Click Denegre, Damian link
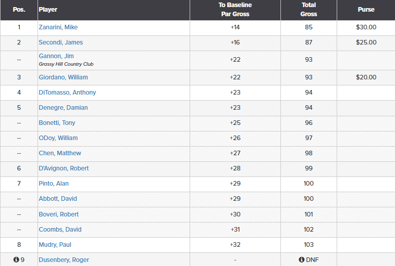Screen dimensions: 395x266 point(63,108)
